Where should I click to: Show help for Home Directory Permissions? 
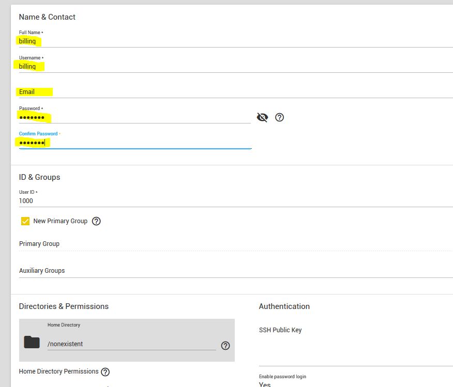point(105,372)
